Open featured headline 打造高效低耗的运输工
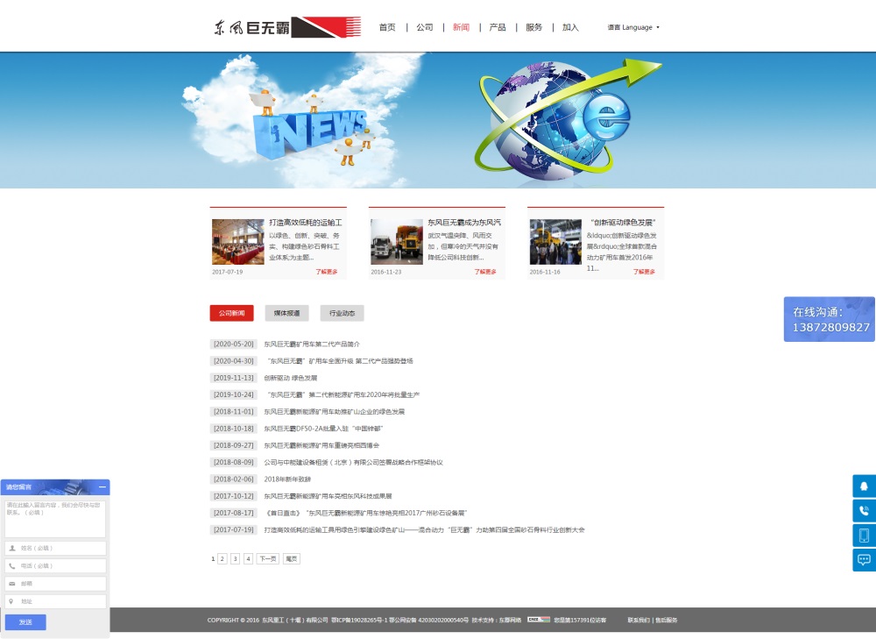 click(x=306, y=223)
